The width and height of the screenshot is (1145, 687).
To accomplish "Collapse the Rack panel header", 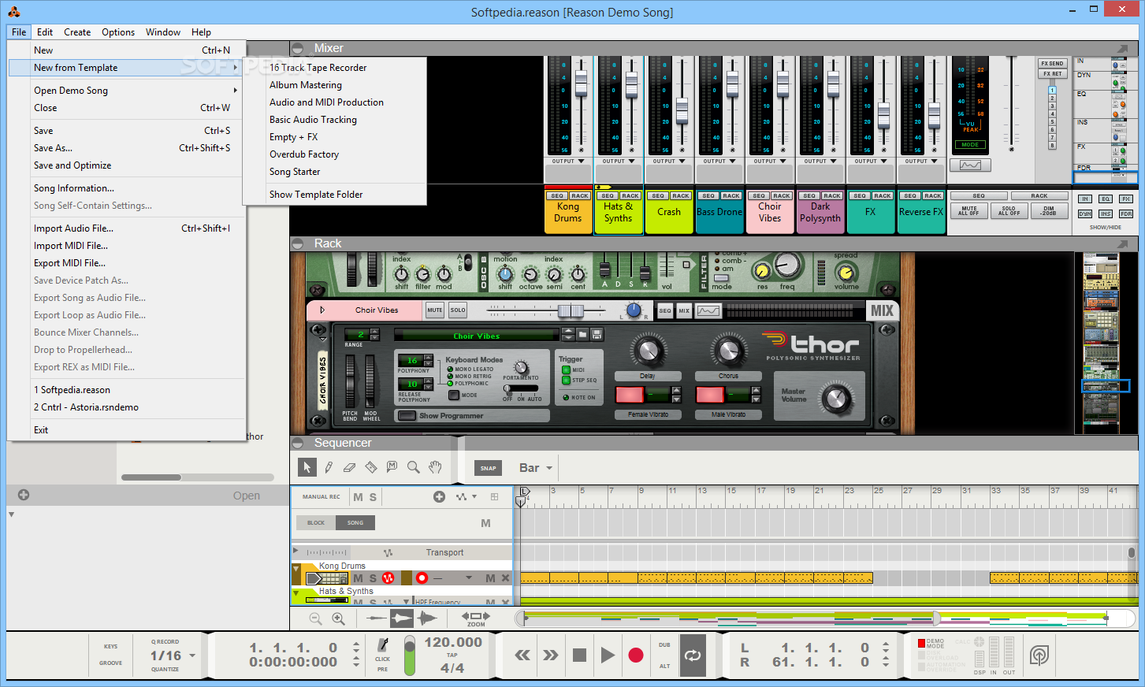I will tap(299, 243).
